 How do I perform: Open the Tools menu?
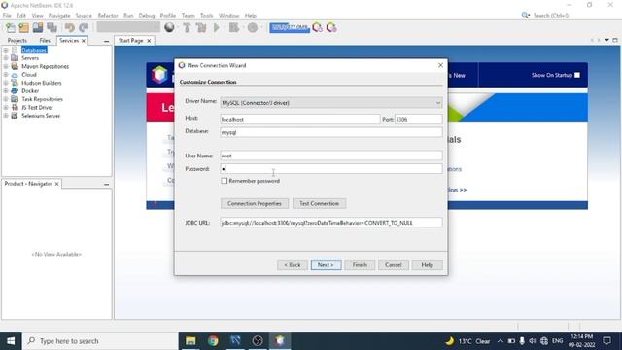(206, 16)
